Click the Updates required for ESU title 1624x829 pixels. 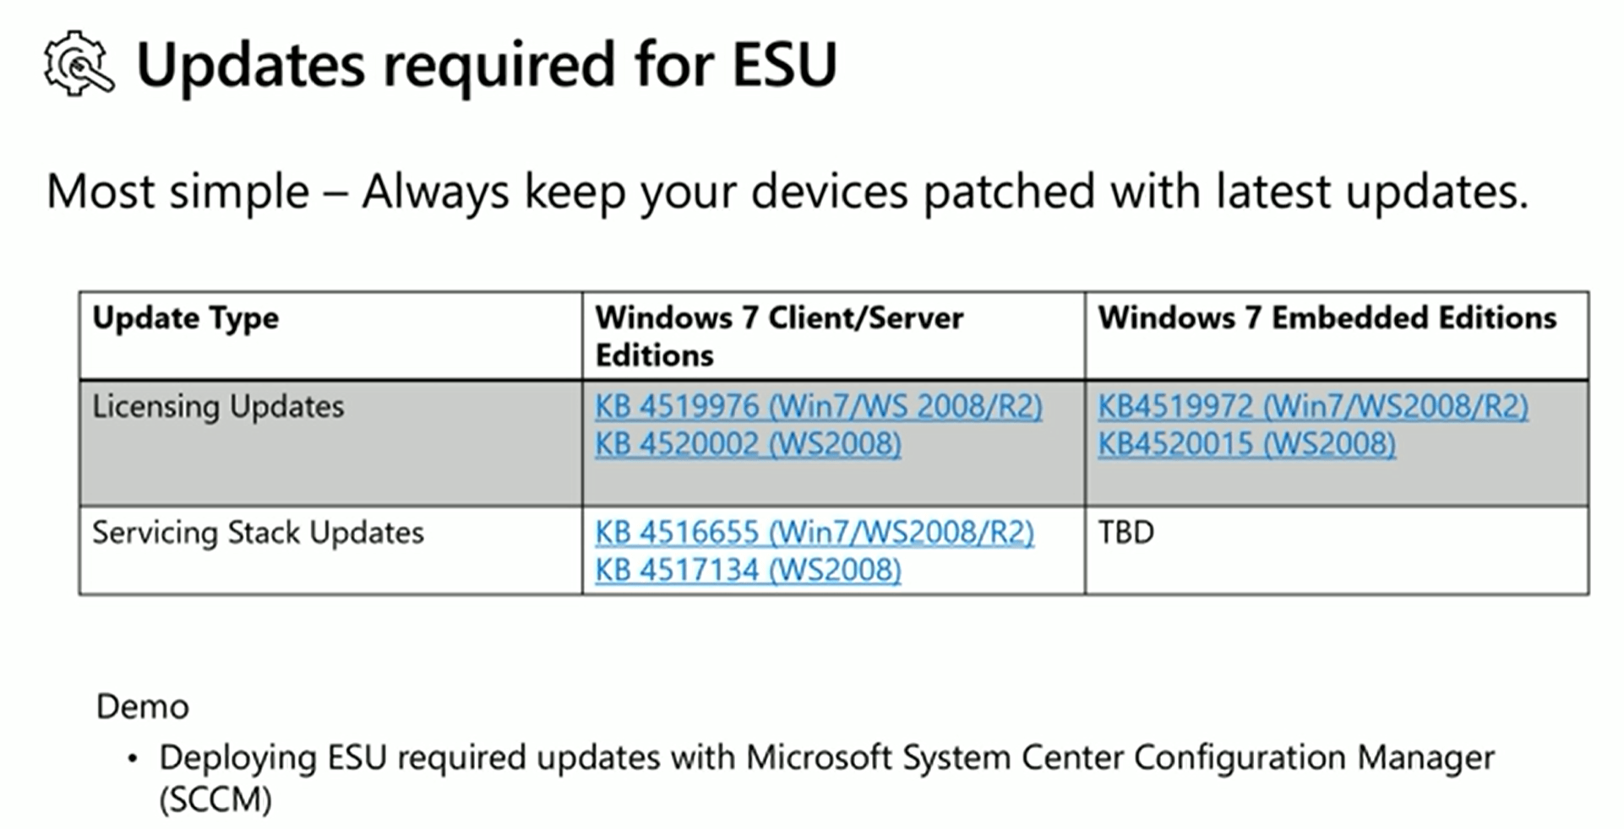tap(487, 65)
